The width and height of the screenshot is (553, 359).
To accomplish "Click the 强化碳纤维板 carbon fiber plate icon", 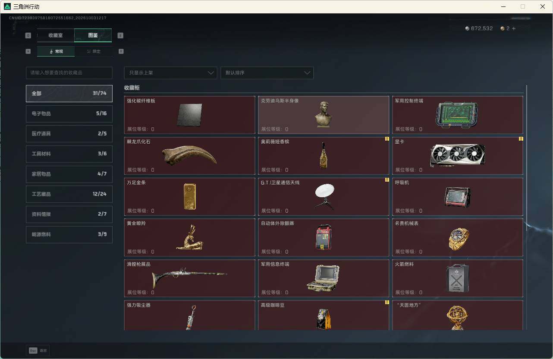I will [189, 115].
